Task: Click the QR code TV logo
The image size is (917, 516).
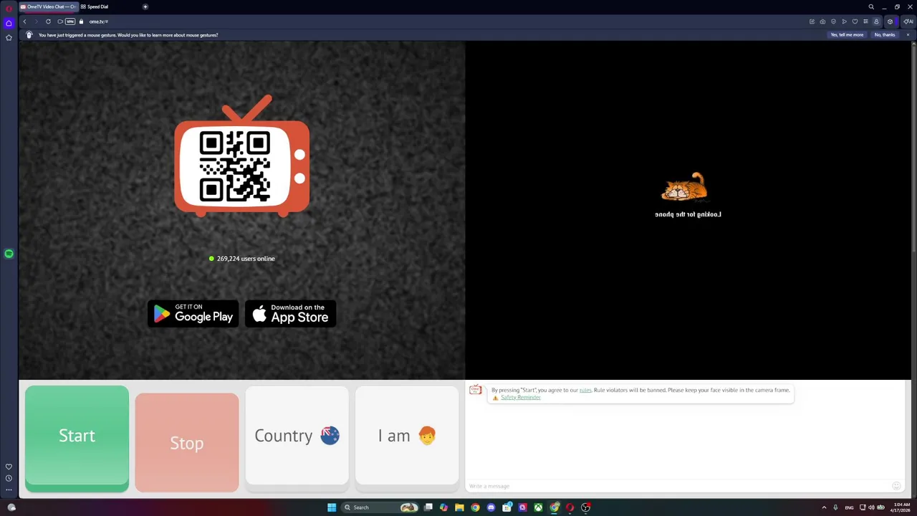Action: point(242,156)
